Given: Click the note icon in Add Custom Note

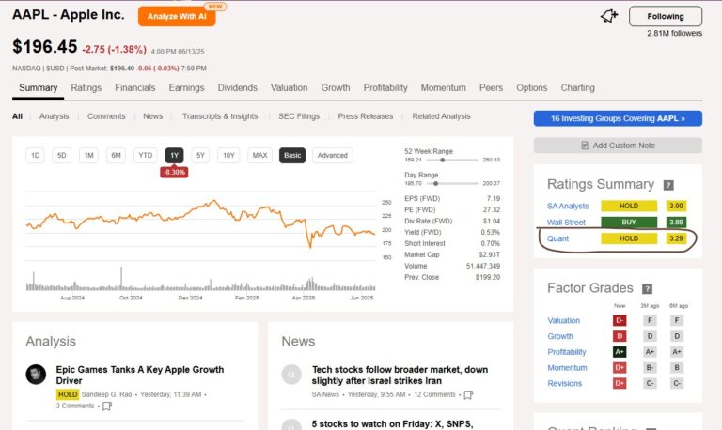Looking at the screenshot, I should pos(585,146).
